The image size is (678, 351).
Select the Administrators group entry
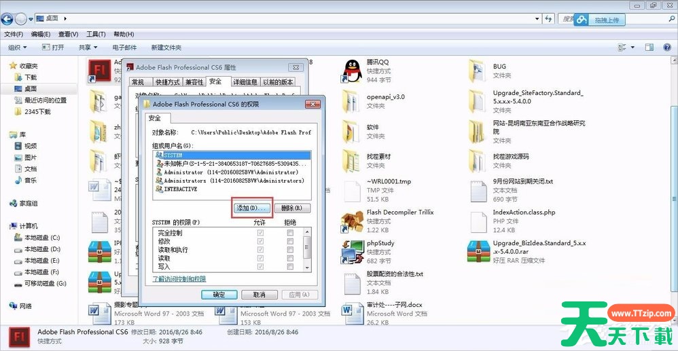click(232, 181)
